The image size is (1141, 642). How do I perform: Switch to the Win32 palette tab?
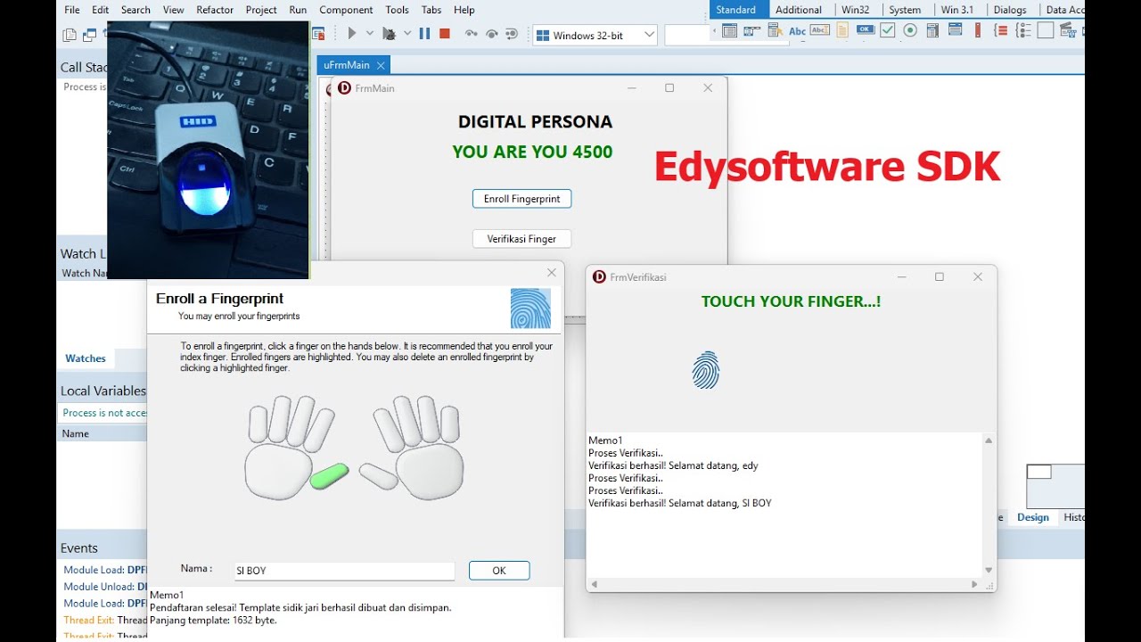click(856, 10)
